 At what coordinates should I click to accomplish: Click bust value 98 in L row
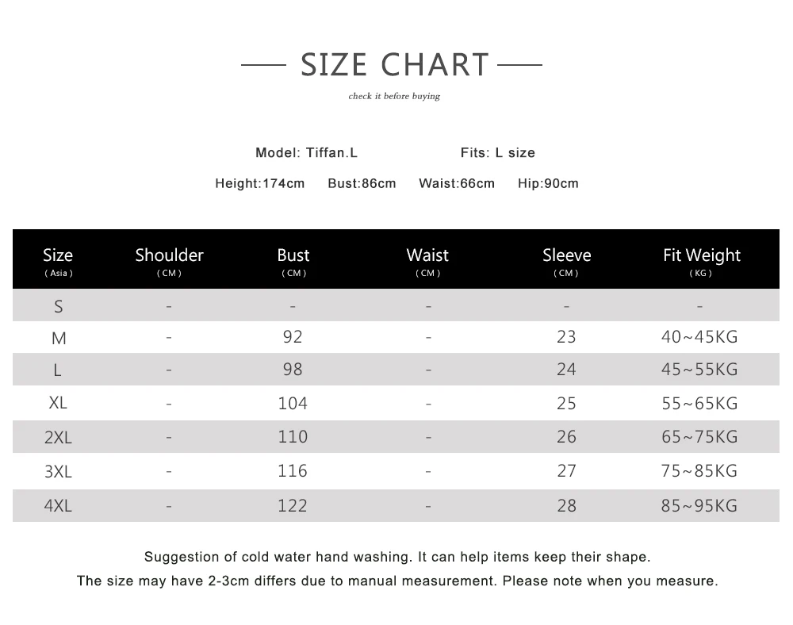pos(293,369)
